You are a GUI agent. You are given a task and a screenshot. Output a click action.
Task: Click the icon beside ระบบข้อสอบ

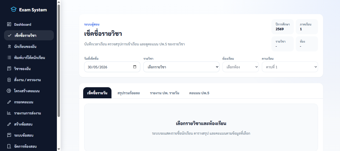pyautogui.click(x=9, y=135)
